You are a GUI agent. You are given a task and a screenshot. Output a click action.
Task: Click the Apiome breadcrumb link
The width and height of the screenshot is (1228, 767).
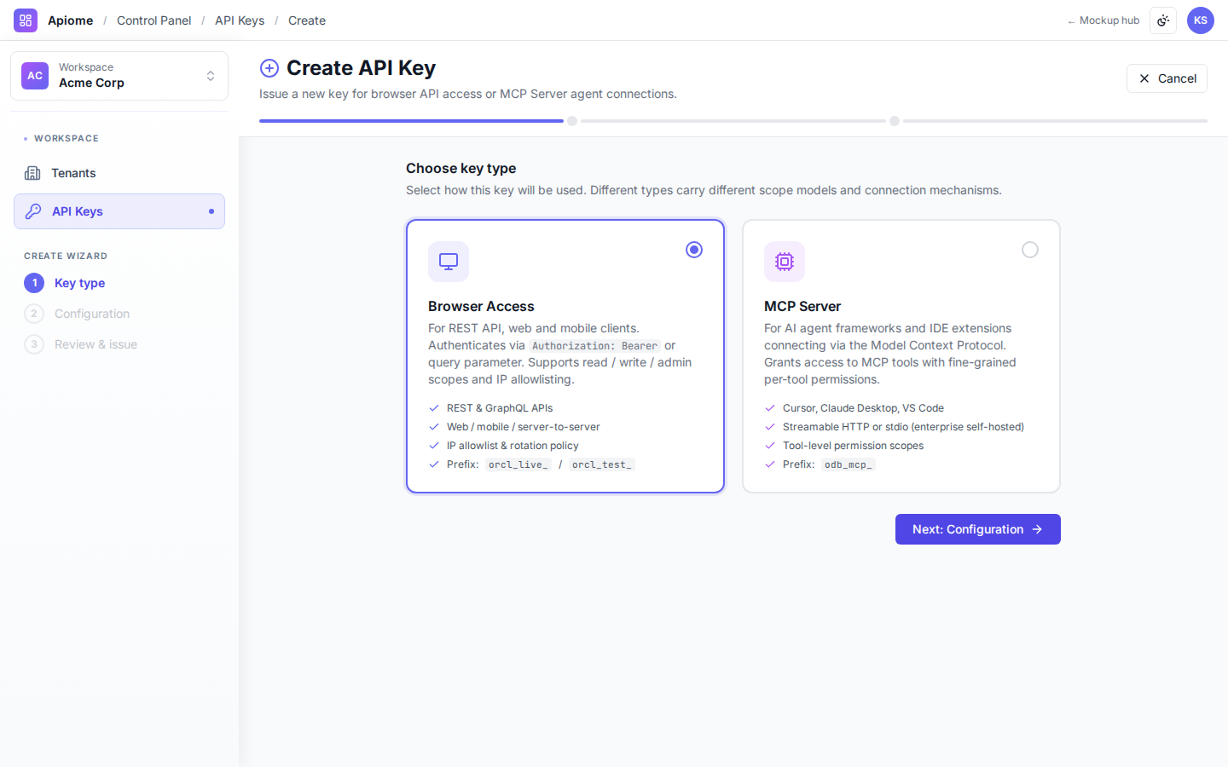[70, 20]
